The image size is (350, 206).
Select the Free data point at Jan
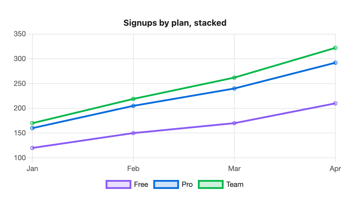click(x=32, y=148)
